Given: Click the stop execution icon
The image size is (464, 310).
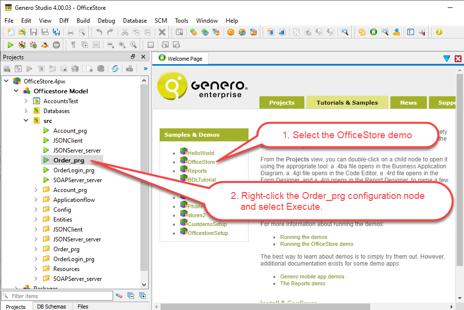Looking at the screenshot, I should point(56,44).
